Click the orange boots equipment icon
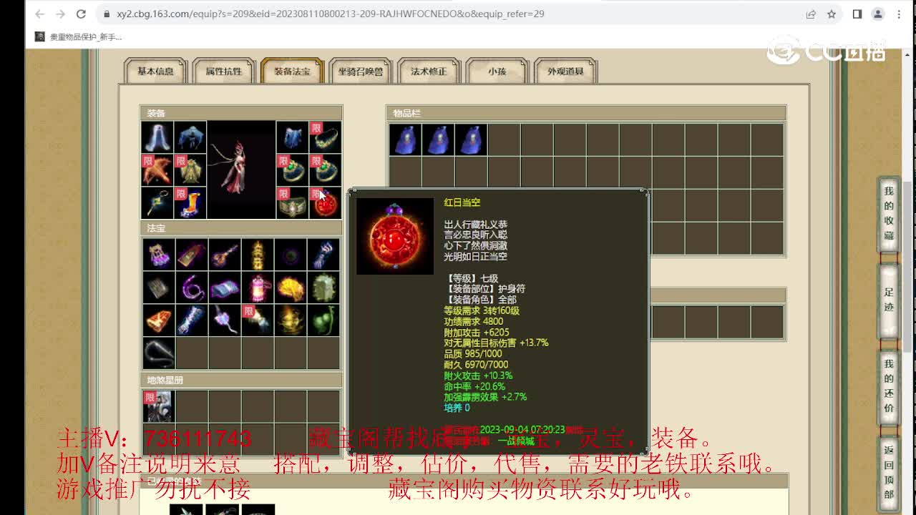Viewport: 916px width, 515px height. 190,203
